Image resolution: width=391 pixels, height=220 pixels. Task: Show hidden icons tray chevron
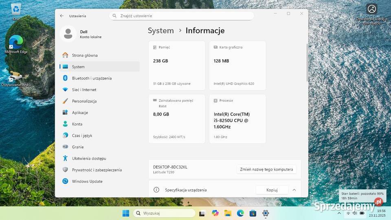pyautogui.click(x=339, y=213)
